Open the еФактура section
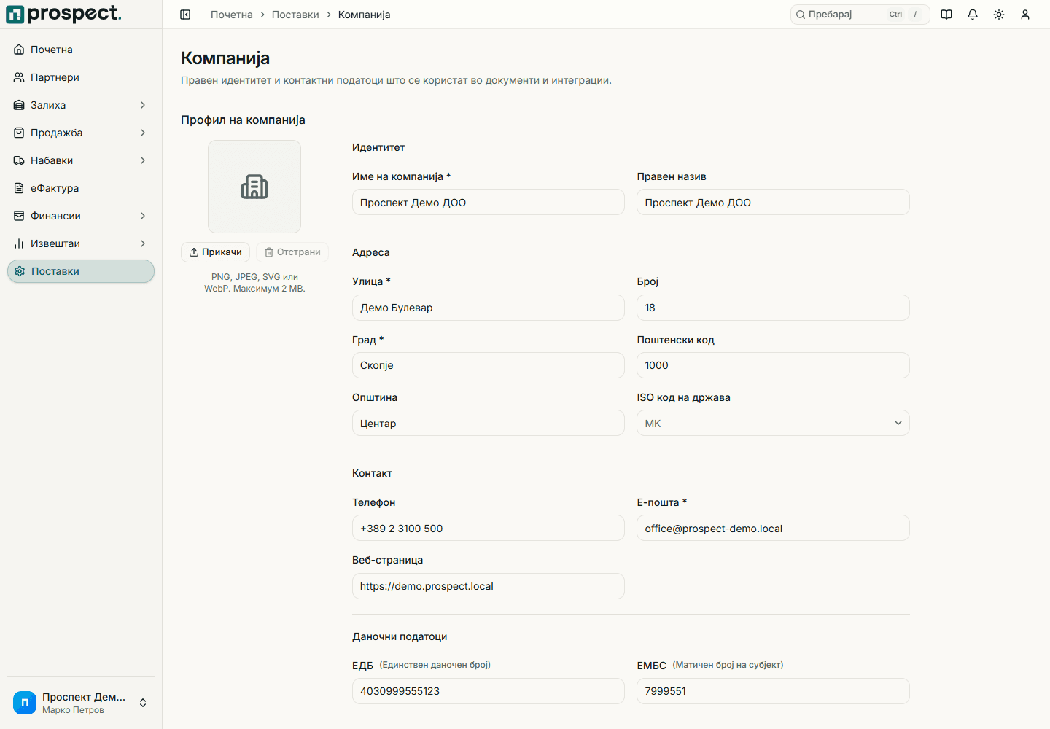 click(81, 188)
